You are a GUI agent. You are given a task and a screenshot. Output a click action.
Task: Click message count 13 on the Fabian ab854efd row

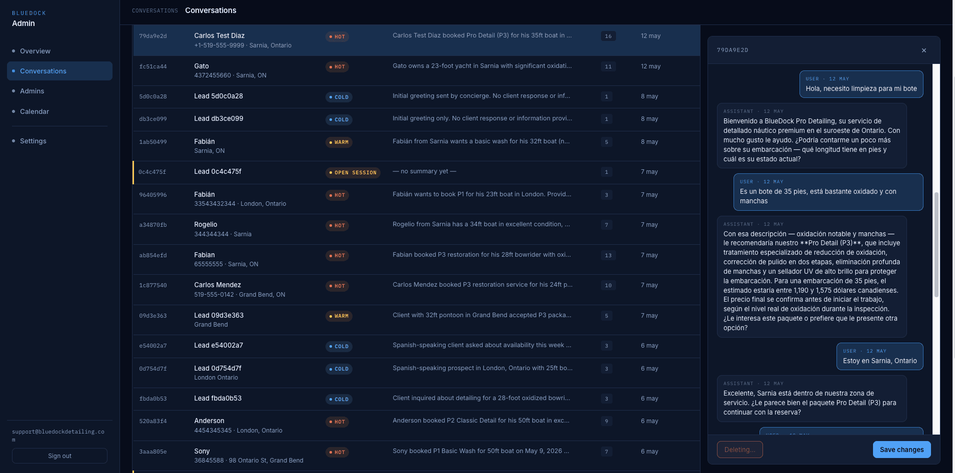(x=608, y=255)
